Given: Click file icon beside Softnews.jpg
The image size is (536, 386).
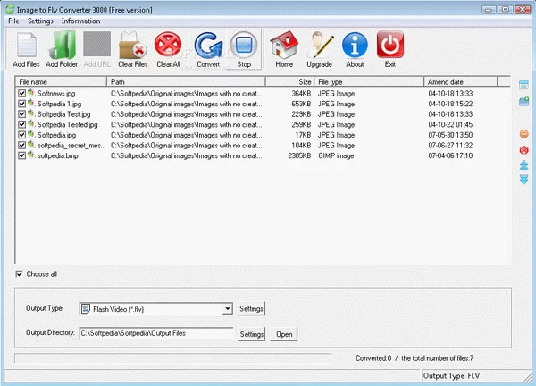Looking at the screenshot, I should 31,93.
